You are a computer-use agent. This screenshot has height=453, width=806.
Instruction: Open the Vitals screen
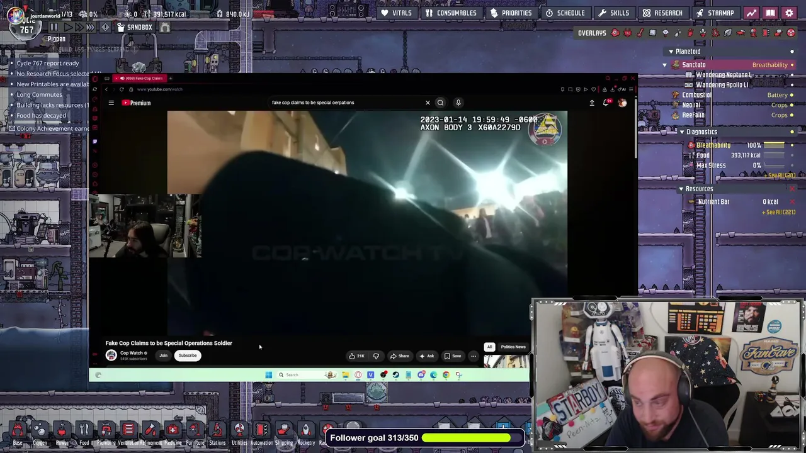[397, 13]
